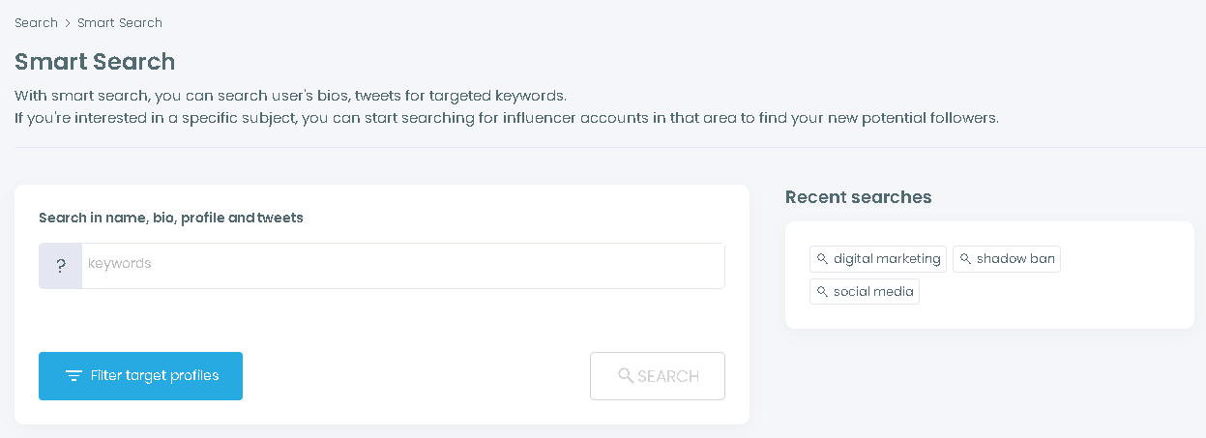Rerun the recent search digital marketing

coord(887,259)
